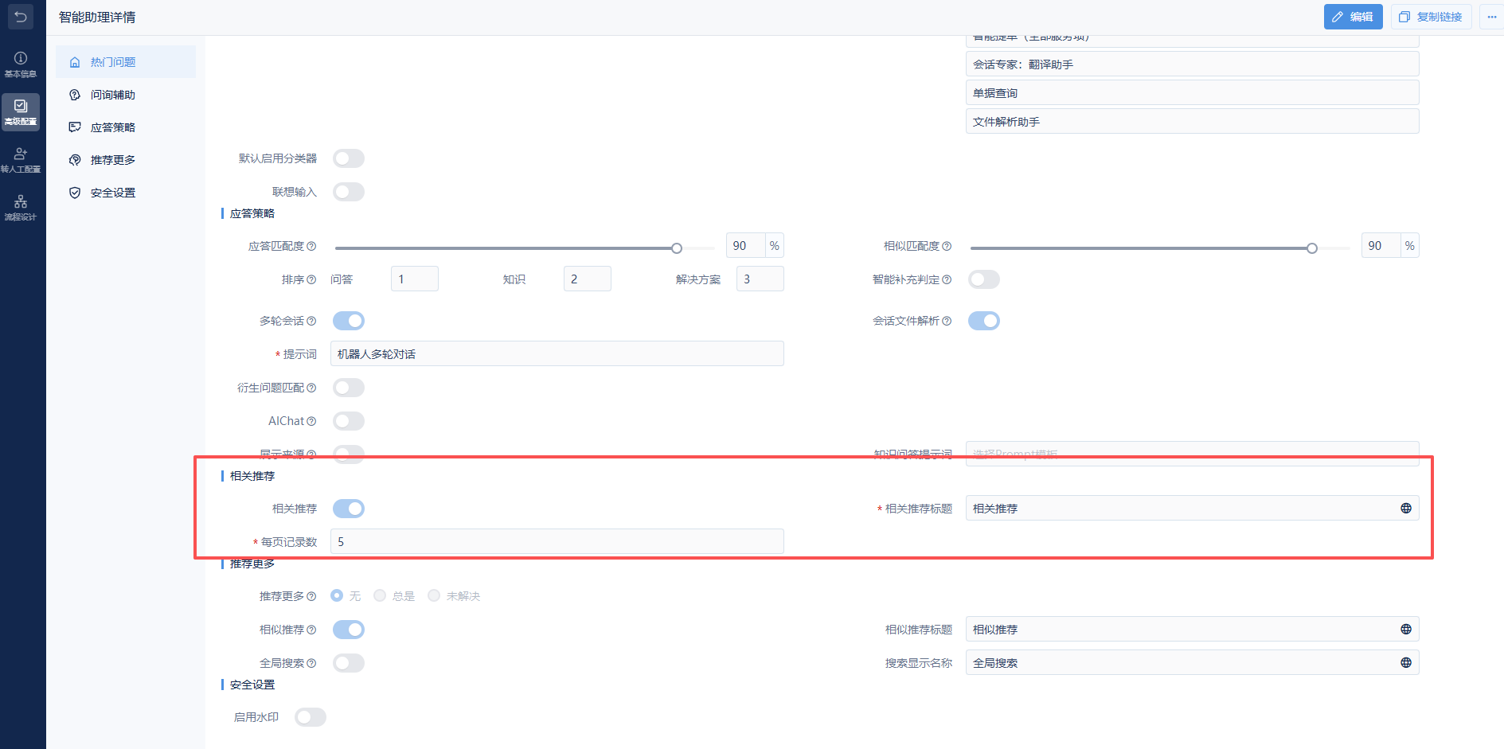Click globe icon in 相关推荐标题 field

coord(1405,509)
